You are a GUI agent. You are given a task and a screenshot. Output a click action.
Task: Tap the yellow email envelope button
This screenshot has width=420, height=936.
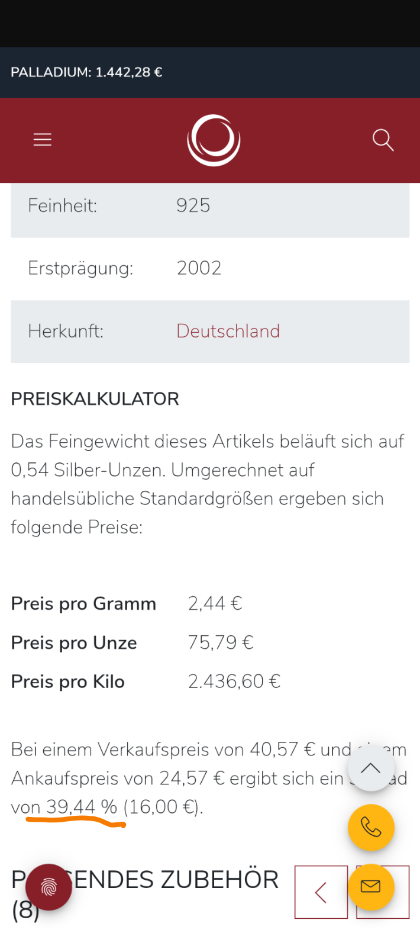click(371, 886)
